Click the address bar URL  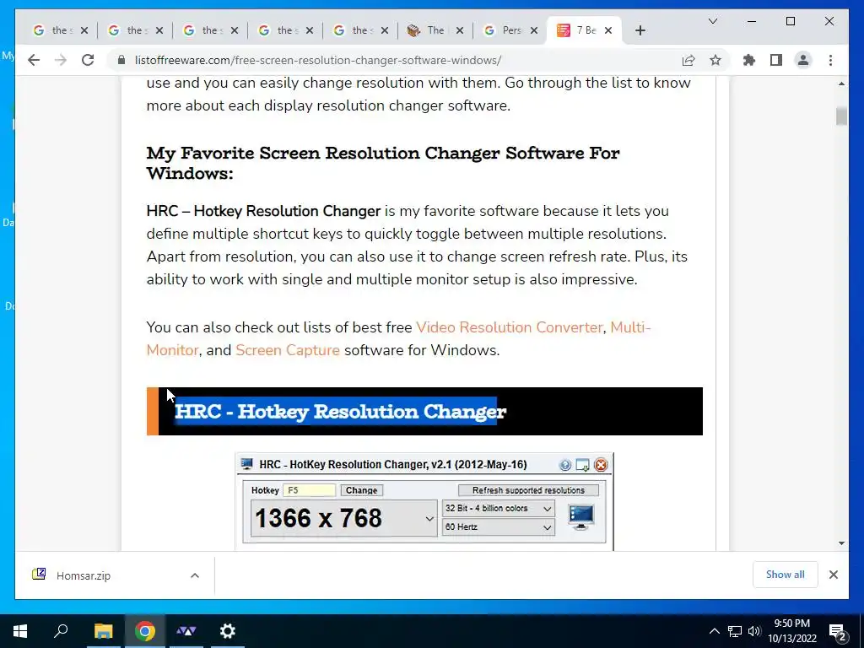318,60
